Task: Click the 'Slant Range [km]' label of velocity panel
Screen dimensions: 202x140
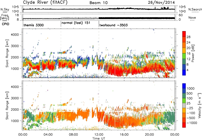Action: (x=7, y=106)
